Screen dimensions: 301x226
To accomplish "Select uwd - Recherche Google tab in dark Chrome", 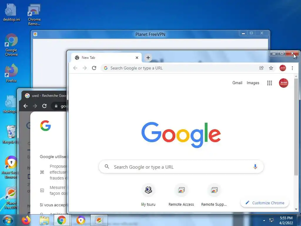I will [46, 96].
